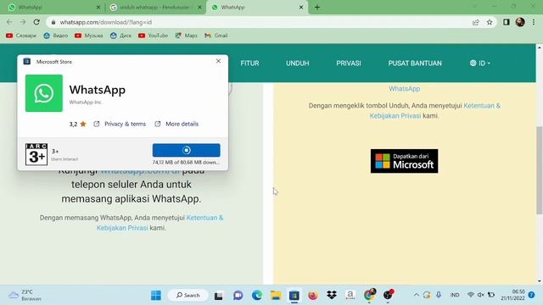The image size is (543, 305).
Task: Click the taskbar Search box
Action: coord(188,296)
